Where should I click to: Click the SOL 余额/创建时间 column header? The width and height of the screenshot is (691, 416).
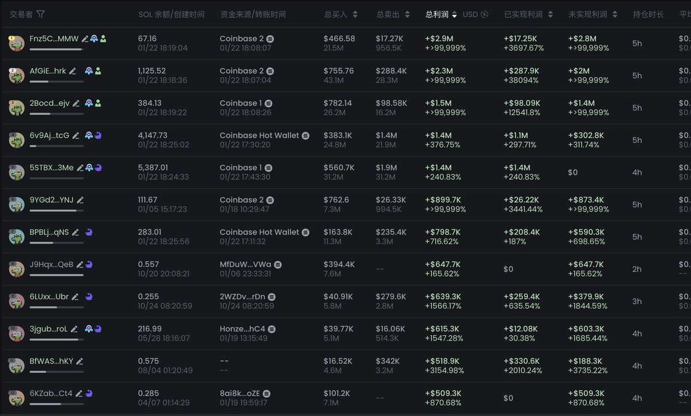pyautogui.click(x=172, y=14)
